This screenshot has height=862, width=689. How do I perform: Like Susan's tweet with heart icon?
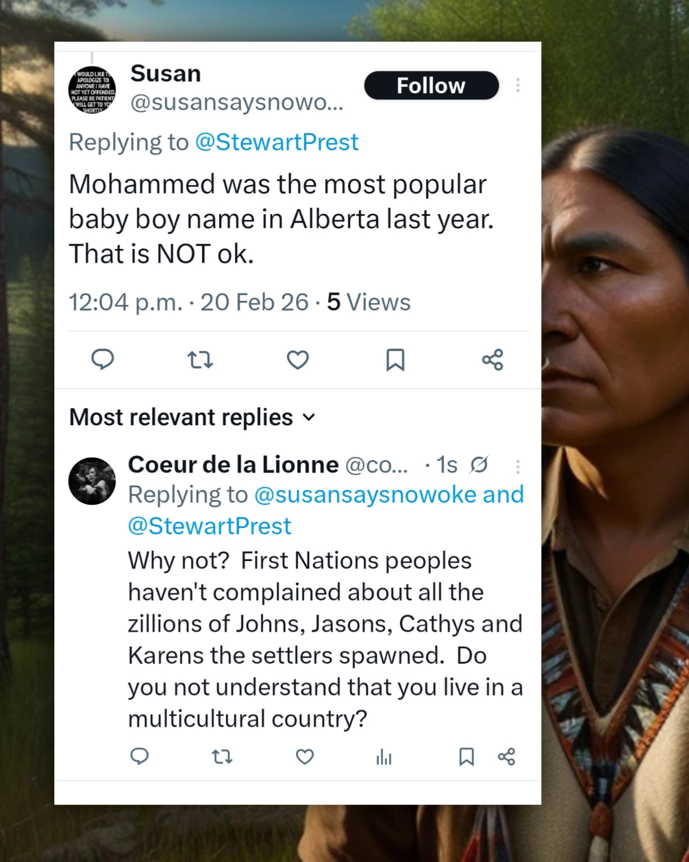click(298, 360)
